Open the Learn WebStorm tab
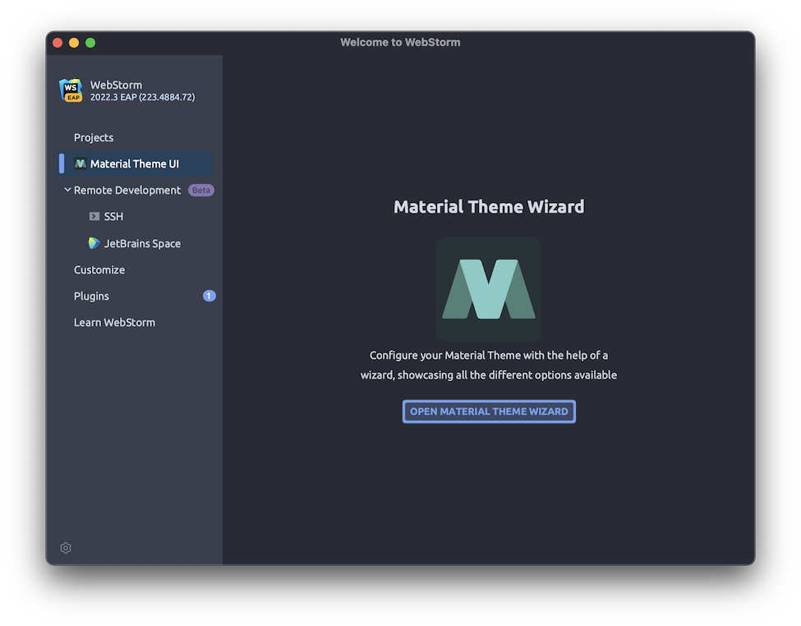Viewport: 801px width, 626px height. (x=114, y=322)
